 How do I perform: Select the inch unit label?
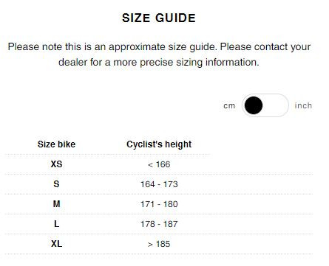point(303,105)
